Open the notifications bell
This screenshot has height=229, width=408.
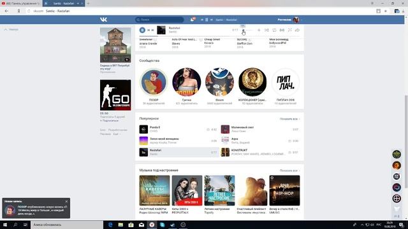[x=193, y=20]
